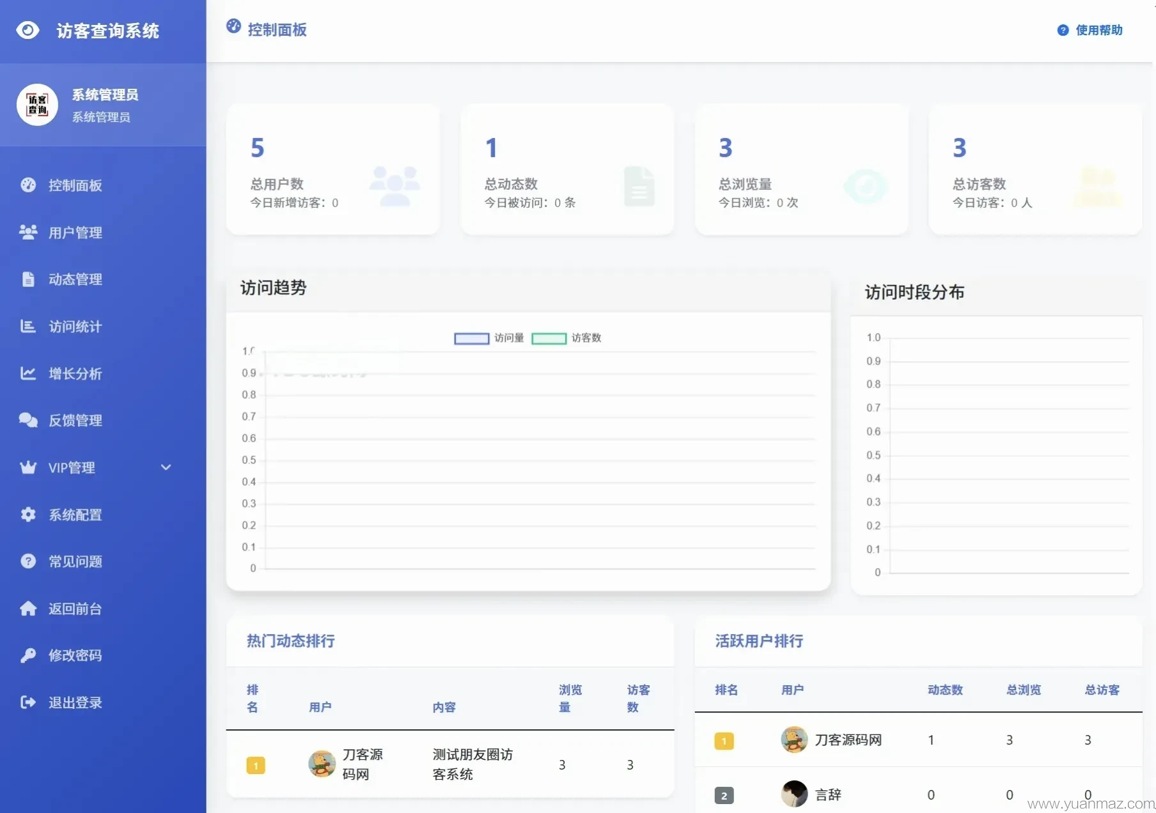Click the dashboard icon beside the 控制面板 page title
This screenshot has width=1156, height=813.
pos(234,26)
